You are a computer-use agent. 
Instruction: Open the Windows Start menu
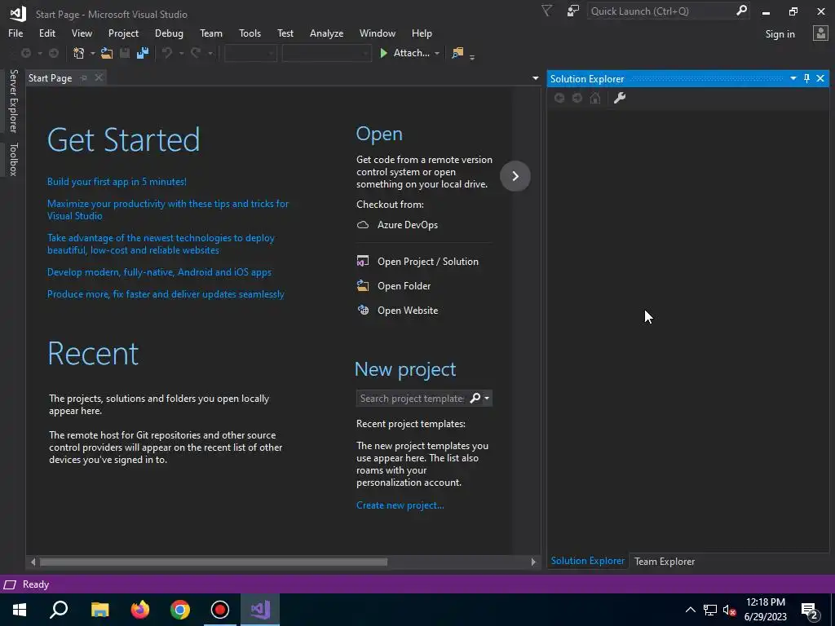20,610
